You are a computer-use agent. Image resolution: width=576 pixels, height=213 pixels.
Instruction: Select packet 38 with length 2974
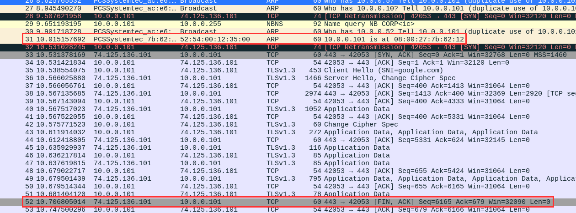point(288,93)
